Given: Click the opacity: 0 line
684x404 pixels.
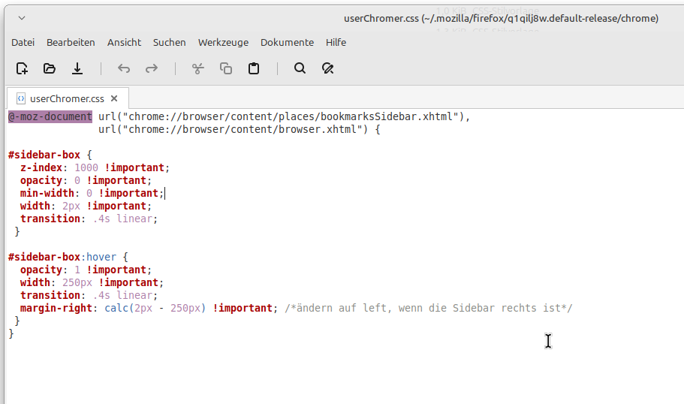Looking at the screenshot, I should click(86, 180).
